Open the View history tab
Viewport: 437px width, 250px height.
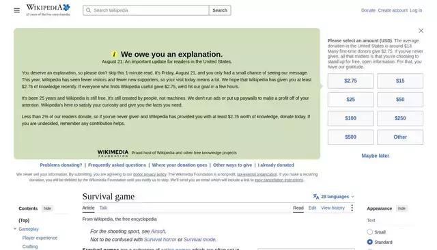click(x=333, y=208)
